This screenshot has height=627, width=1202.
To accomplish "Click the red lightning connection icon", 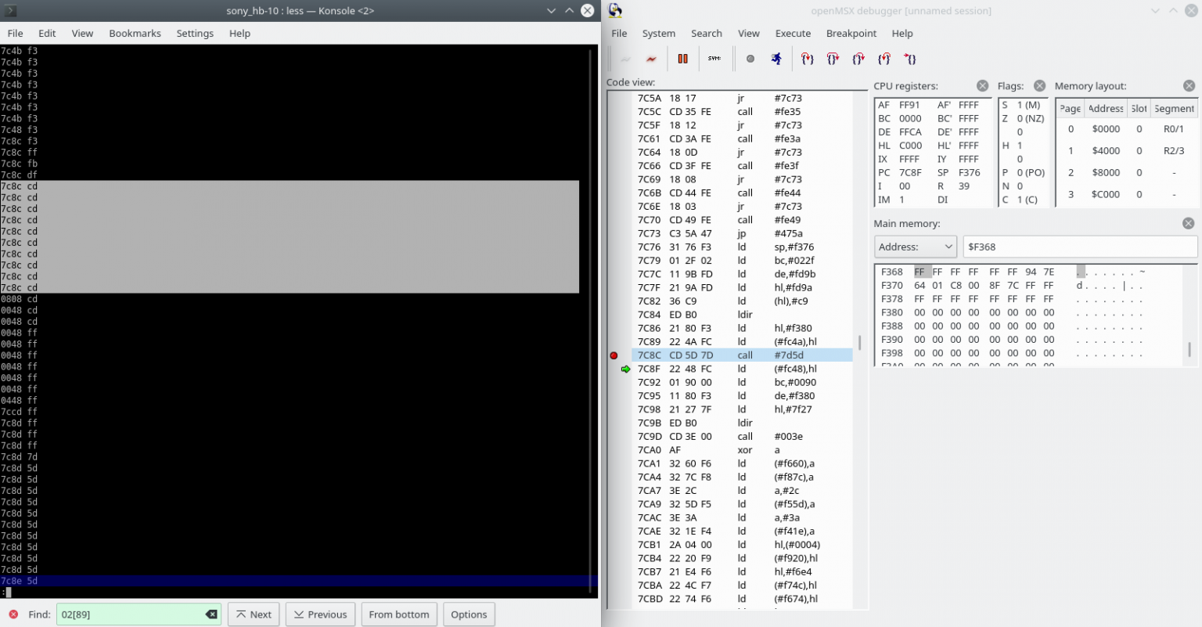I will click(650, 58).
